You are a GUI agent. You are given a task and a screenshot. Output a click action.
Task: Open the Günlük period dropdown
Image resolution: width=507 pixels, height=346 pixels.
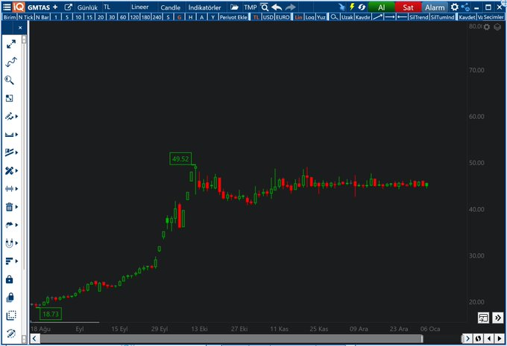(87, 7)
